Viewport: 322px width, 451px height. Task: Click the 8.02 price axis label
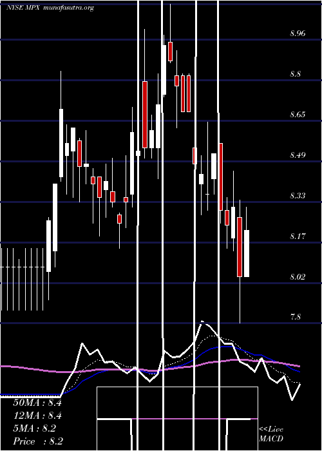298,276
